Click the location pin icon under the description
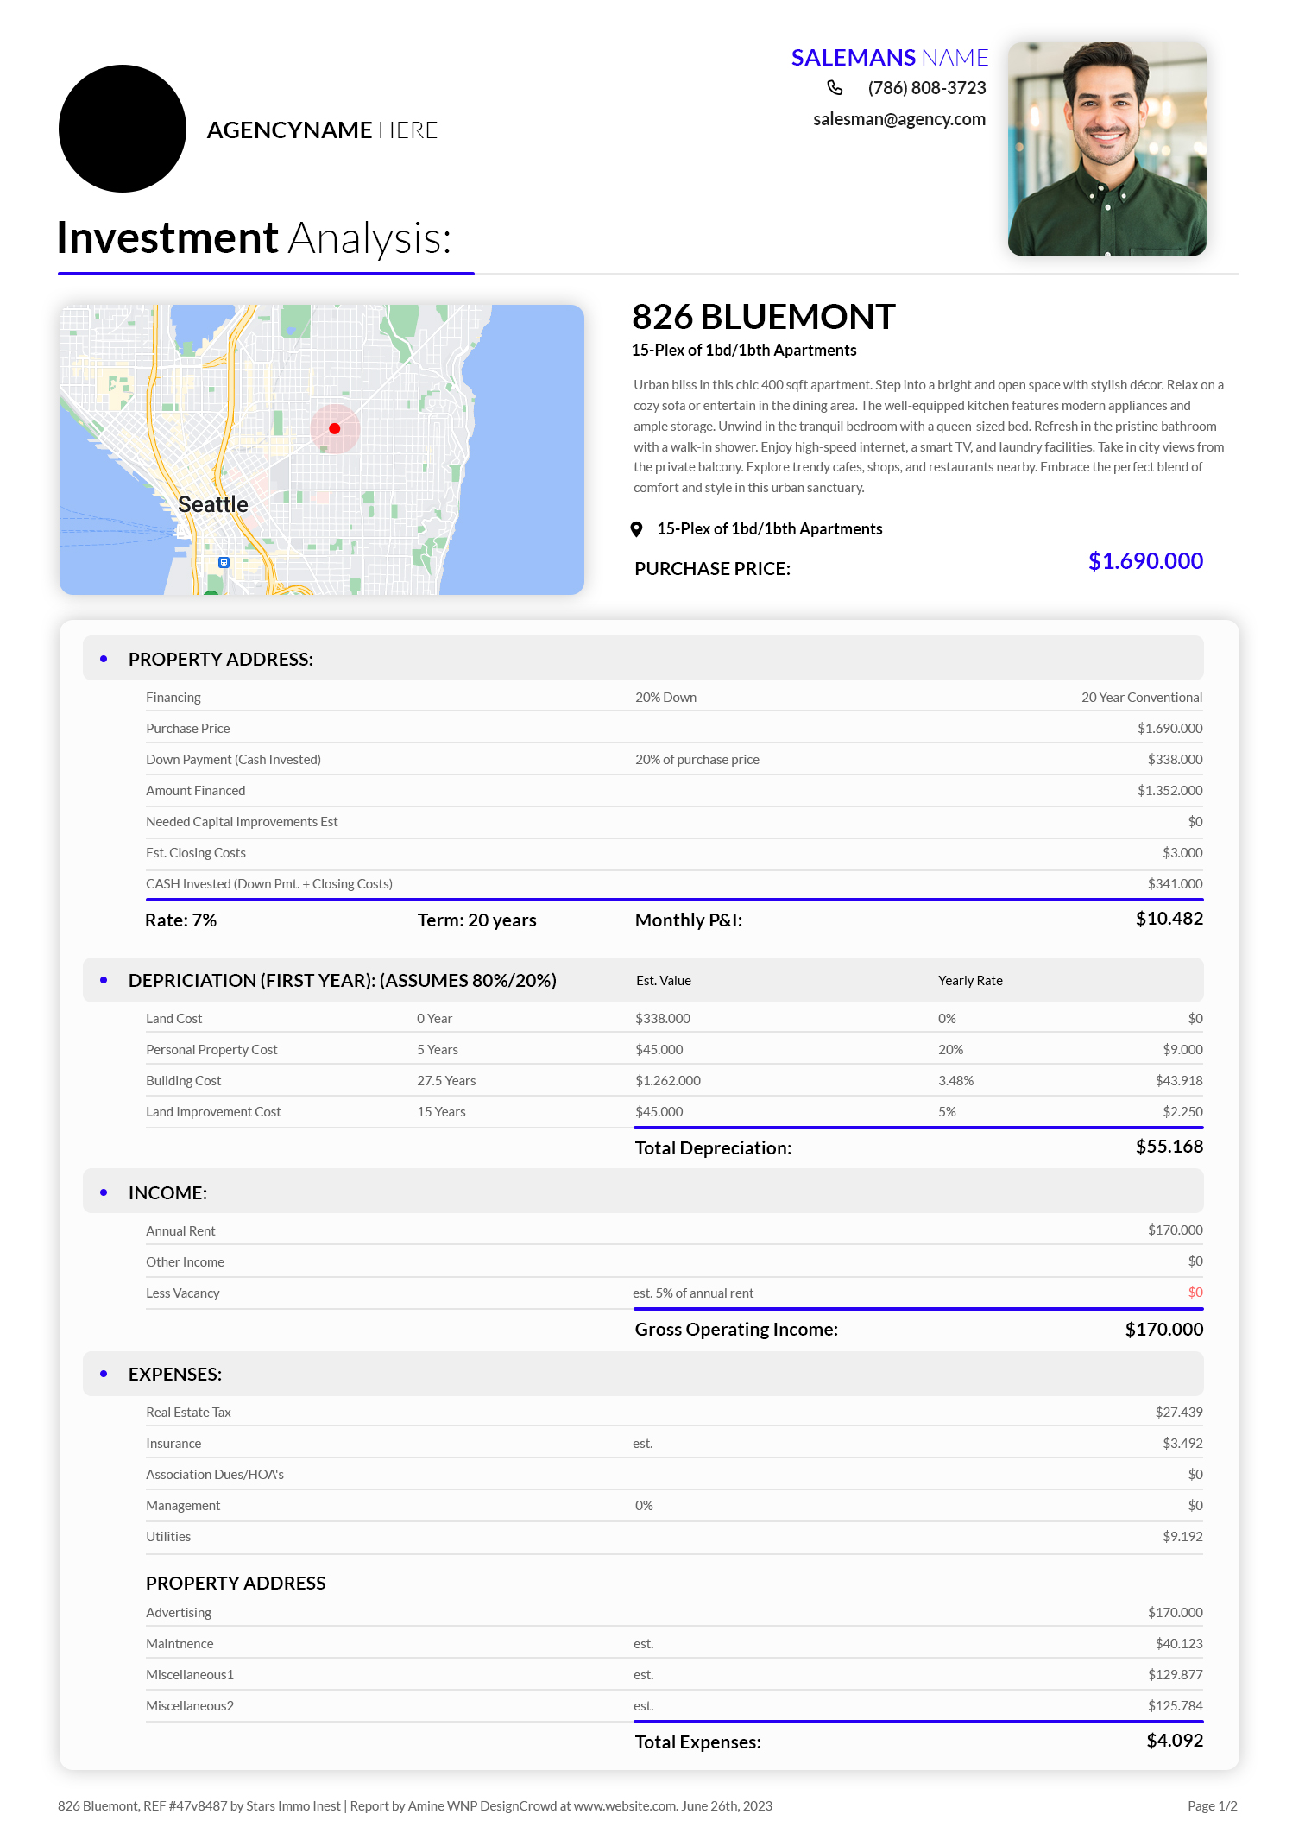Screen dimensions: 1305x1846 636,529
